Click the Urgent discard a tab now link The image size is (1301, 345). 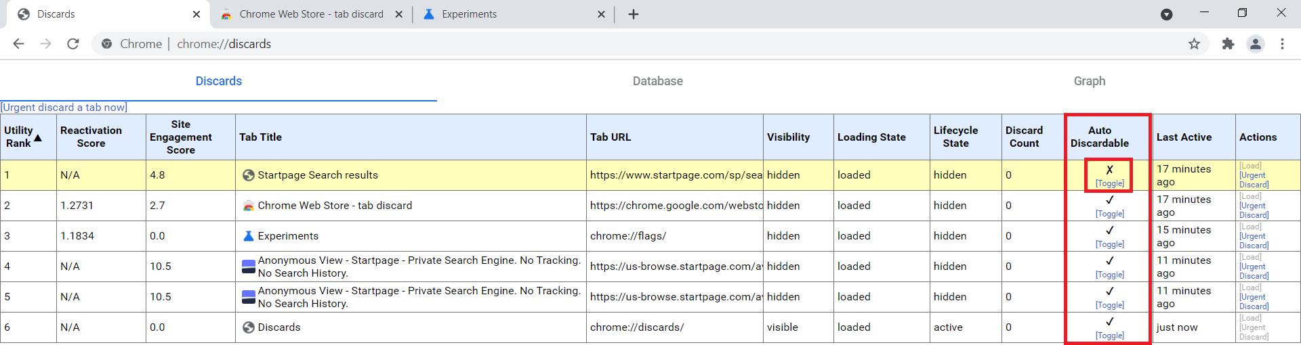[x=64, y=108]
